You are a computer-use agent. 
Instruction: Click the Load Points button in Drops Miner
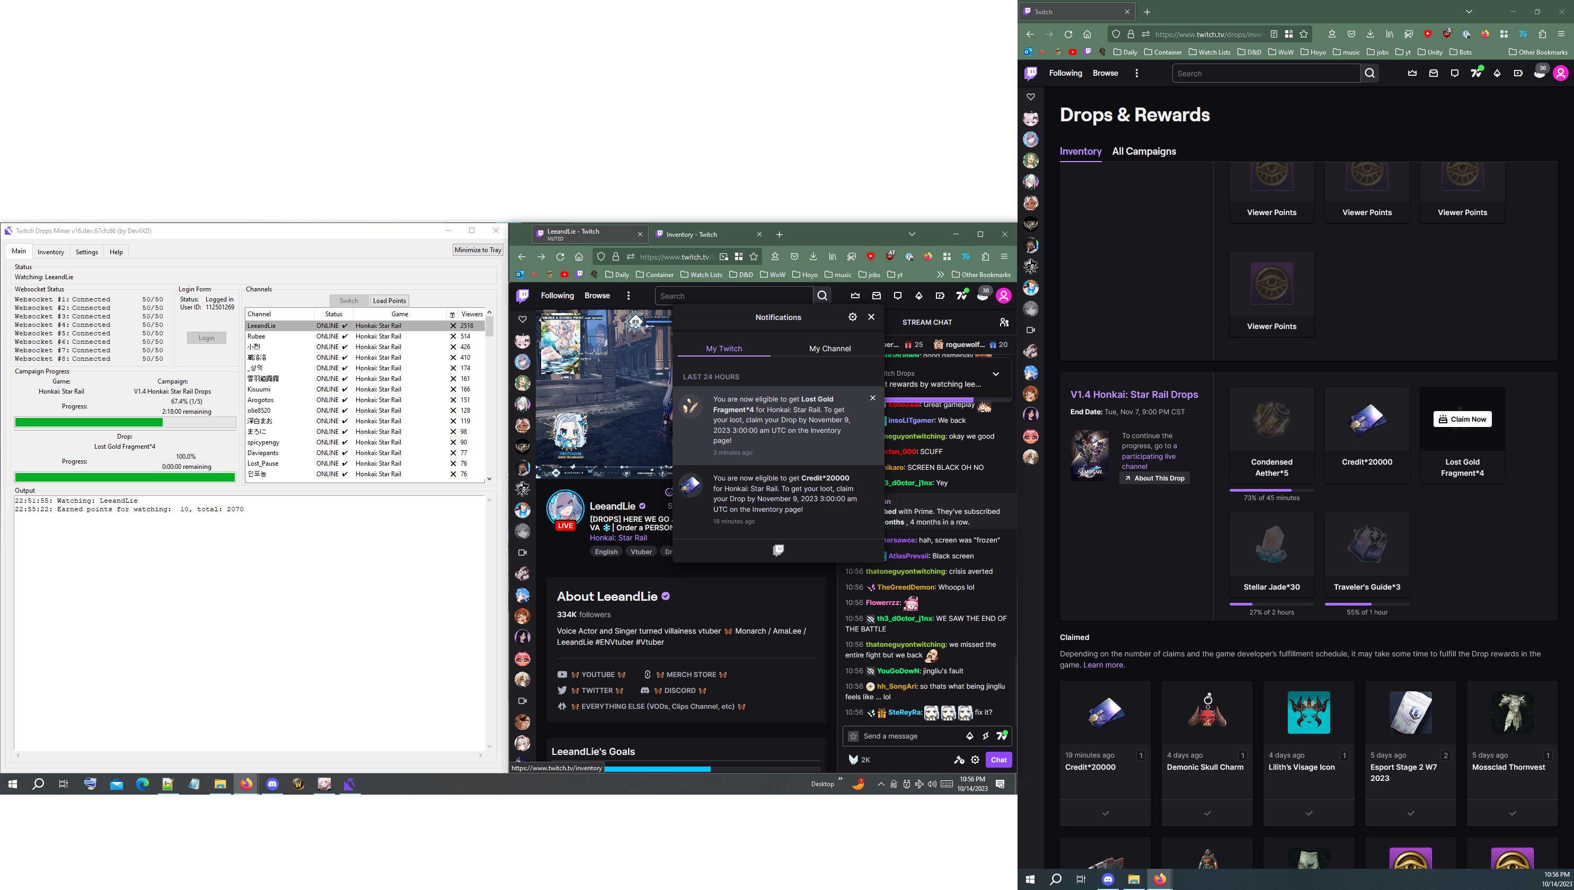click(x=389, y=300)
